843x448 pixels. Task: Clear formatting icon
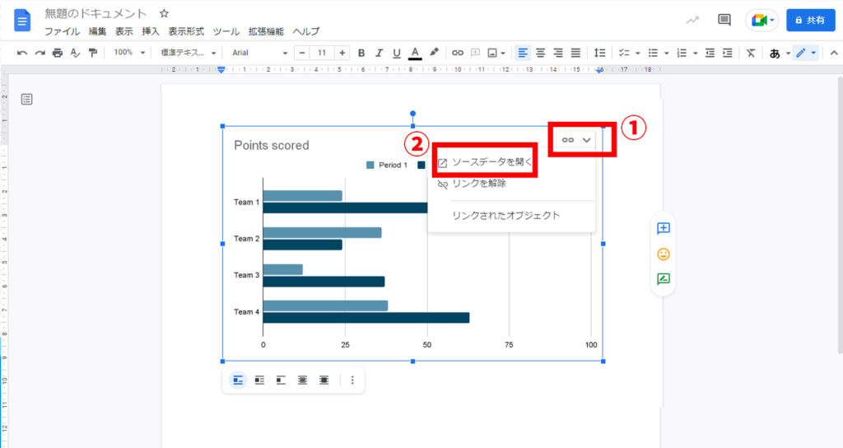point(751,53)
